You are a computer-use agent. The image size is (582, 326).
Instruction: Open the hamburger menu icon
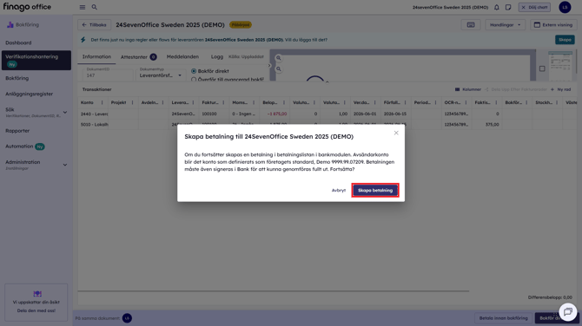pos(83,7)
